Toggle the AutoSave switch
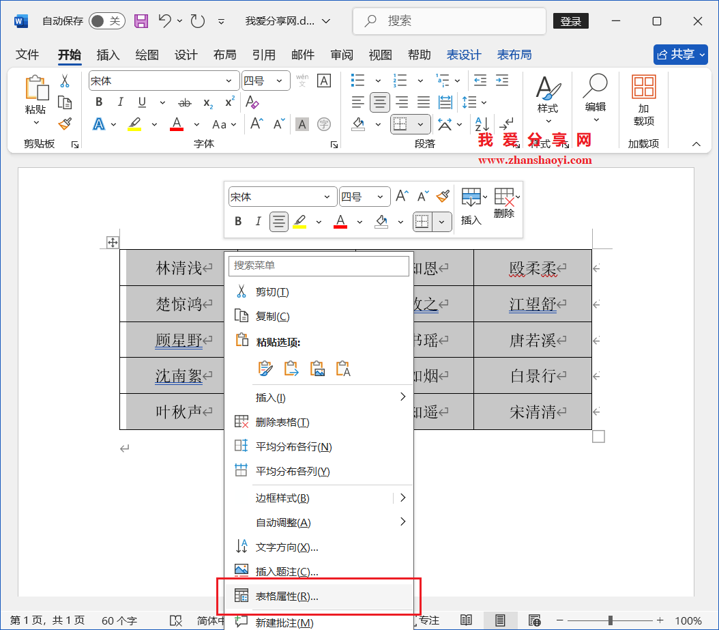The image size is (719, 630). (x=107, y=21)
